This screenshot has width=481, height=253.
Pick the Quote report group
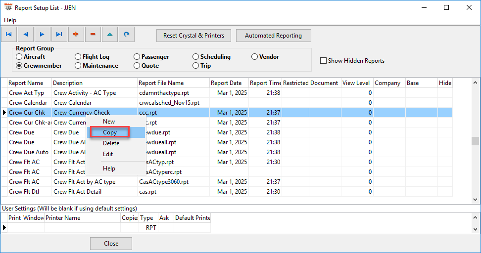click(x=146, y=66)
